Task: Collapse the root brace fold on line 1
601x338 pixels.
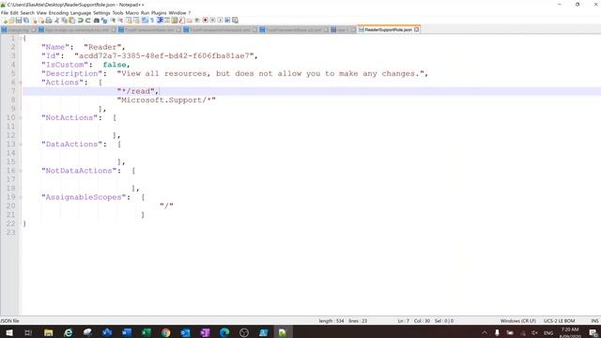Action: coord(21,38)
